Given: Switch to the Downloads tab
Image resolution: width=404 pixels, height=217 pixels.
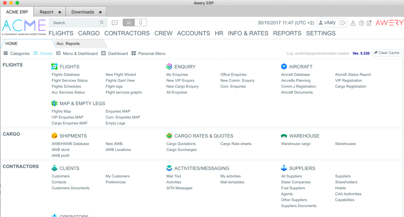Looking at the screenshot, I should 83,12.
